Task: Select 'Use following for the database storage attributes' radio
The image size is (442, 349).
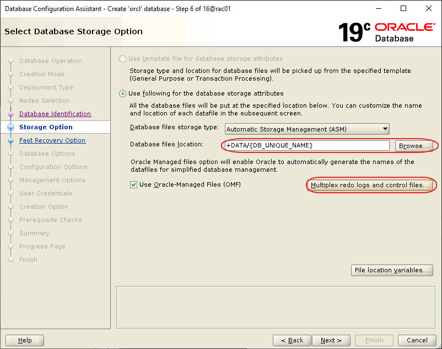Action: pyautogui.click(x=122, y=93)
